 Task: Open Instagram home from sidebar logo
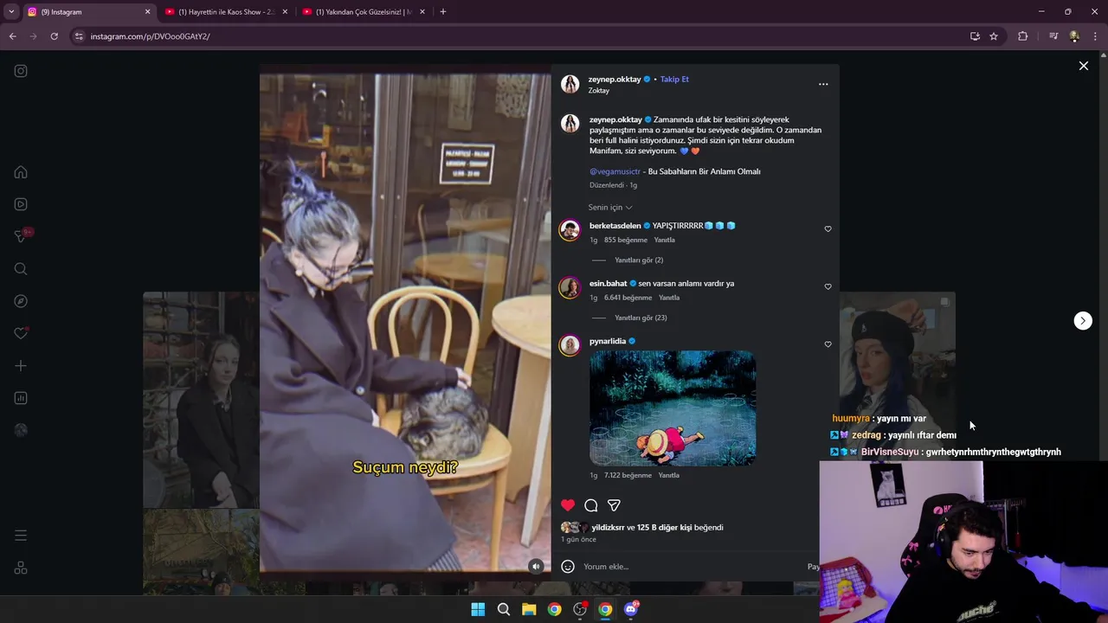[21, 71]
